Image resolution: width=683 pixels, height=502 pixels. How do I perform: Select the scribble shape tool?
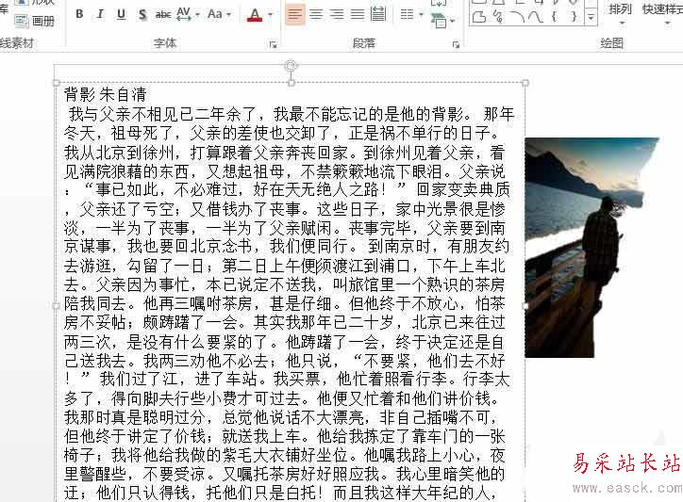pos(498,17)
